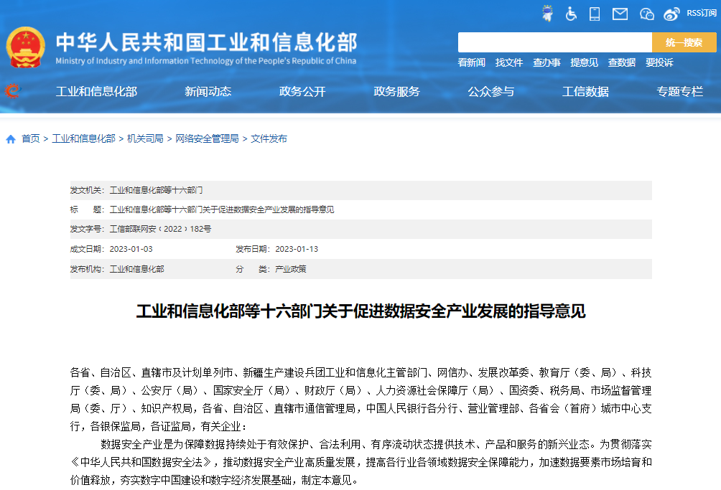Click the home icon in the breadcrumb
The width and height of the screenshot is (721, 490).
[x=10, y=138]
